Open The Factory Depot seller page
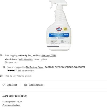The width and height of the screenshot is (107, 107). [x=35, y=67]
